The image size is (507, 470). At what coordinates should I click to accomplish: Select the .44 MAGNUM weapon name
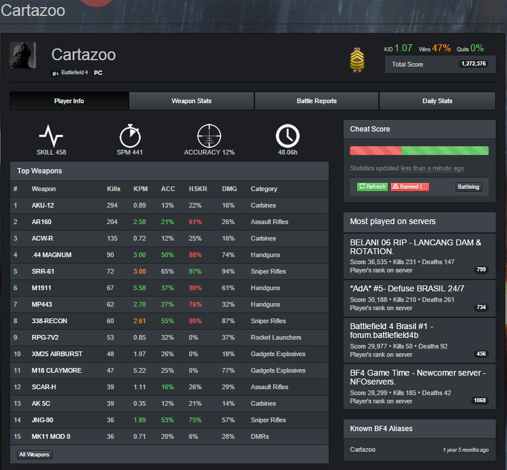pyautogui.click(x=51, y=255)
